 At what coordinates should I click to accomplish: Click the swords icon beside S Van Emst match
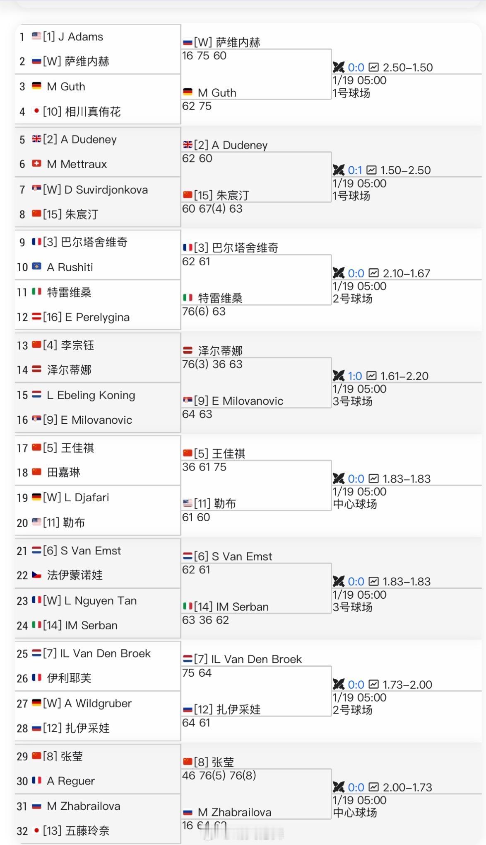tap(339, 581)
